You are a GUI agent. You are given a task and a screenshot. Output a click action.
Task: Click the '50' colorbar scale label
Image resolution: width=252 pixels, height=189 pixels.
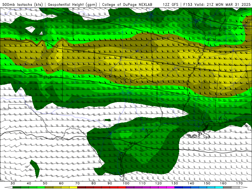[x=45, y=183]
